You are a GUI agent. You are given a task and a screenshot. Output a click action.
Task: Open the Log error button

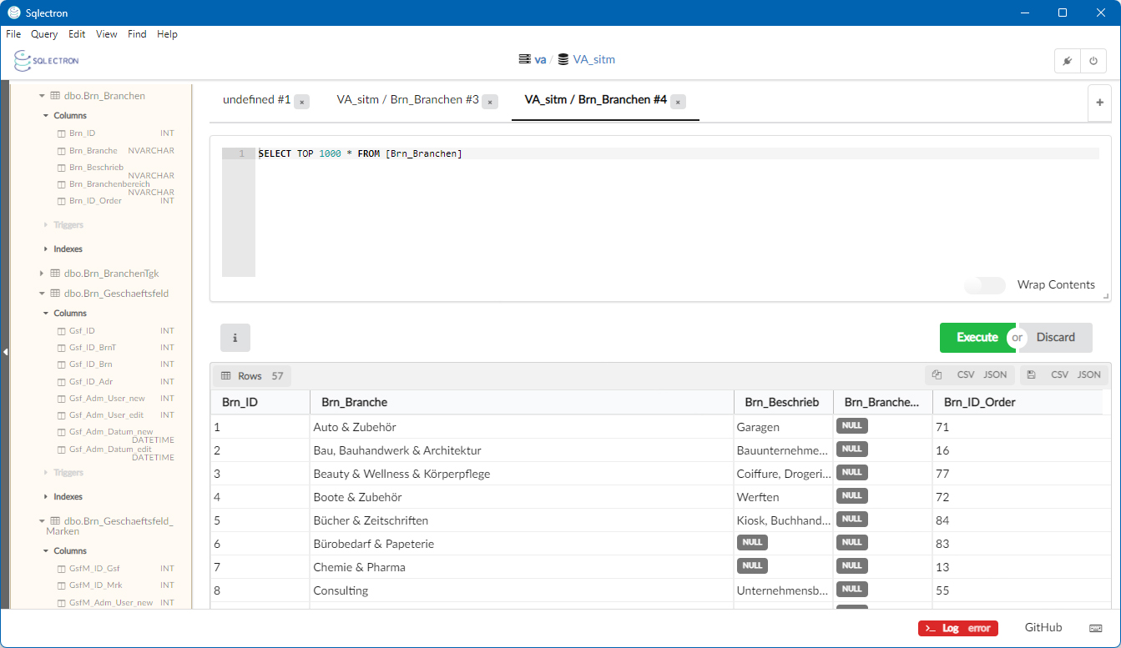957,629
